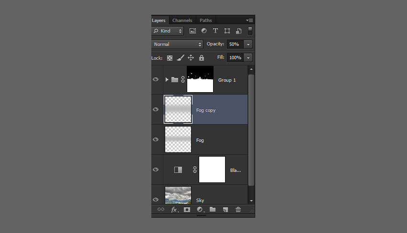The width and height of the screenshot is (407, 233).
Task: Hide the Bla... adjustment layer
Action: click(156, 169)
